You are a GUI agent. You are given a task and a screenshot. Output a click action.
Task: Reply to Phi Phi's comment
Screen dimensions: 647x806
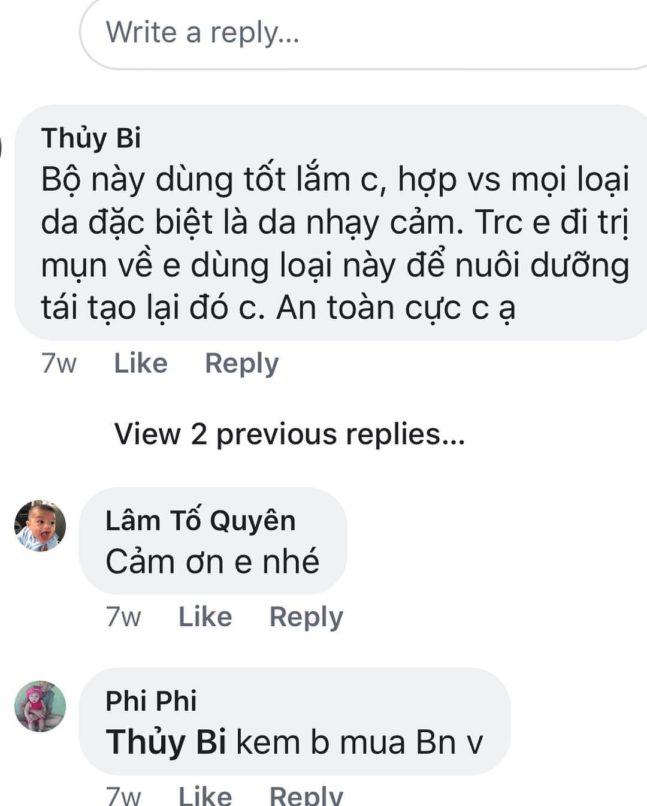click(x=306, y=795)
